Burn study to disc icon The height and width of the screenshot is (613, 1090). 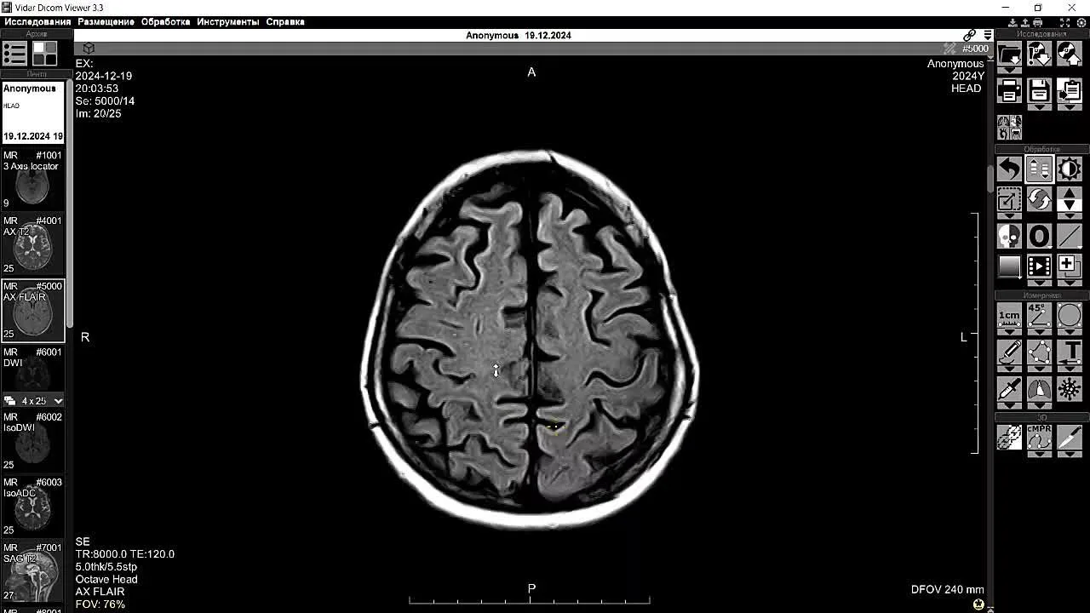tap(1069, 54)
